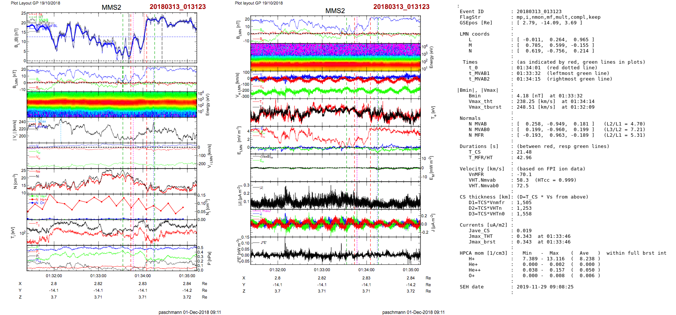The height and width of the screenshot is (315, 676).
Task: Click the VnMFR value '-70.1'
Action: [x=524, y=175]
